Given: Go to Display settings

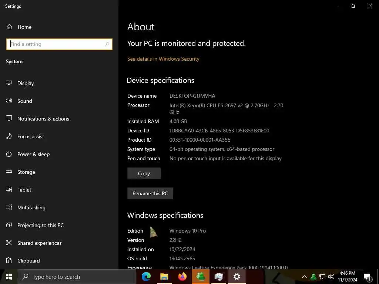Looking at the screenshot, I should (26, 83).
